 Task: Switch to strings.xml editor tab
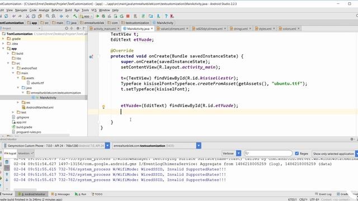[240, 28]
